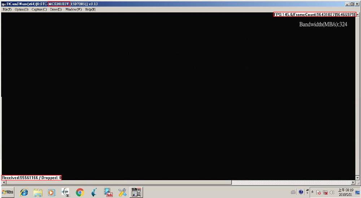Open the volume speaker tray icon
Screen dimensions: 361x198
click(332, 192)
